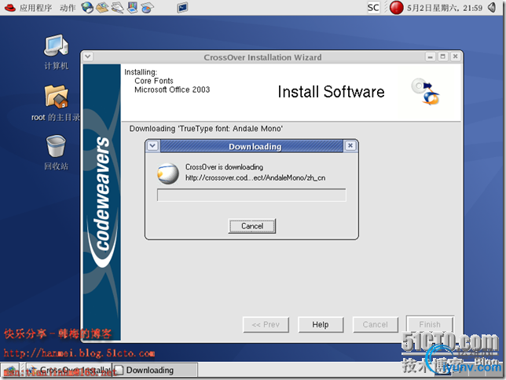Click the << Prev button

click(266, 324)
